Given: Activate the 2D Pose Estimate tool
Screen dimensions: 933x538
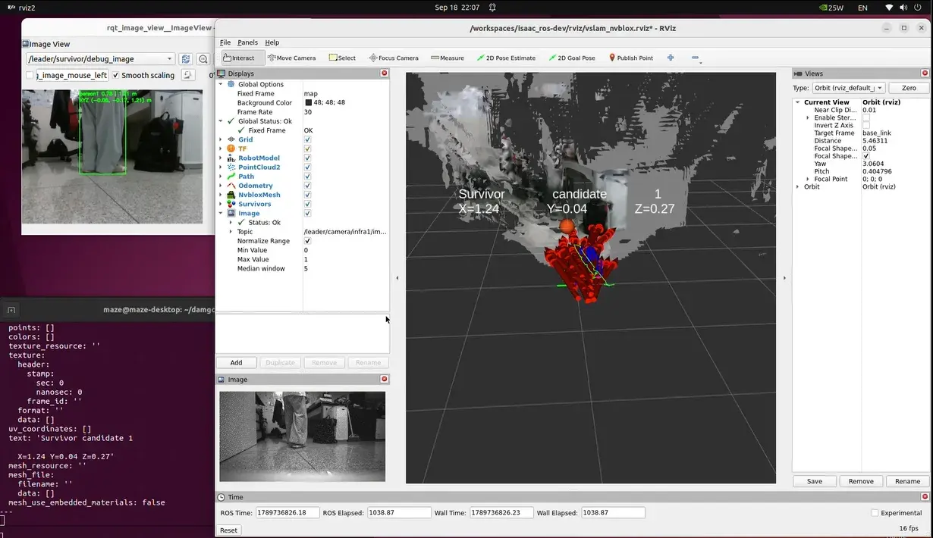Looking at the screenshot, I should pos(506,58).
